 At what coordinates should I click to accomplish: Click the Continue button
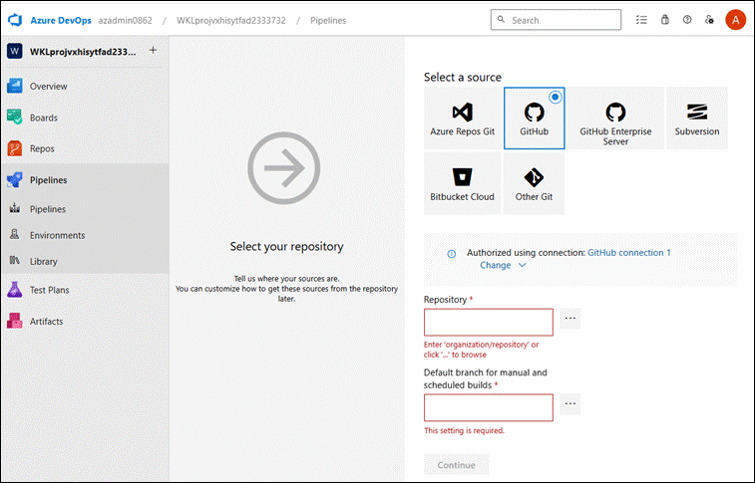coord(457,465)
